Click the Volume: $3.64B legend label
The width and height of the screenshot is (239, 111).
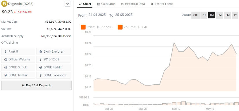click(x=136, y=27)
